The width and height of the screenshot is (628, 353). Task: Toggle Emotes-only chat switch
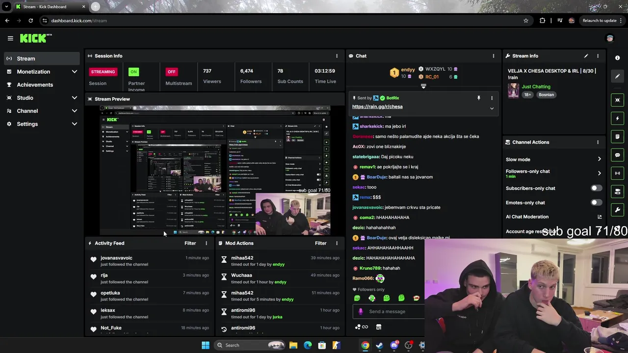point(596,202)
